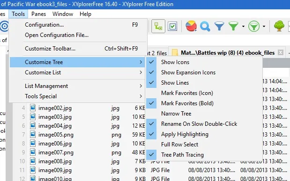Open the magnifier Find Files icon
Viewport: 290px width, 181px height.
[x=205, y=26]
